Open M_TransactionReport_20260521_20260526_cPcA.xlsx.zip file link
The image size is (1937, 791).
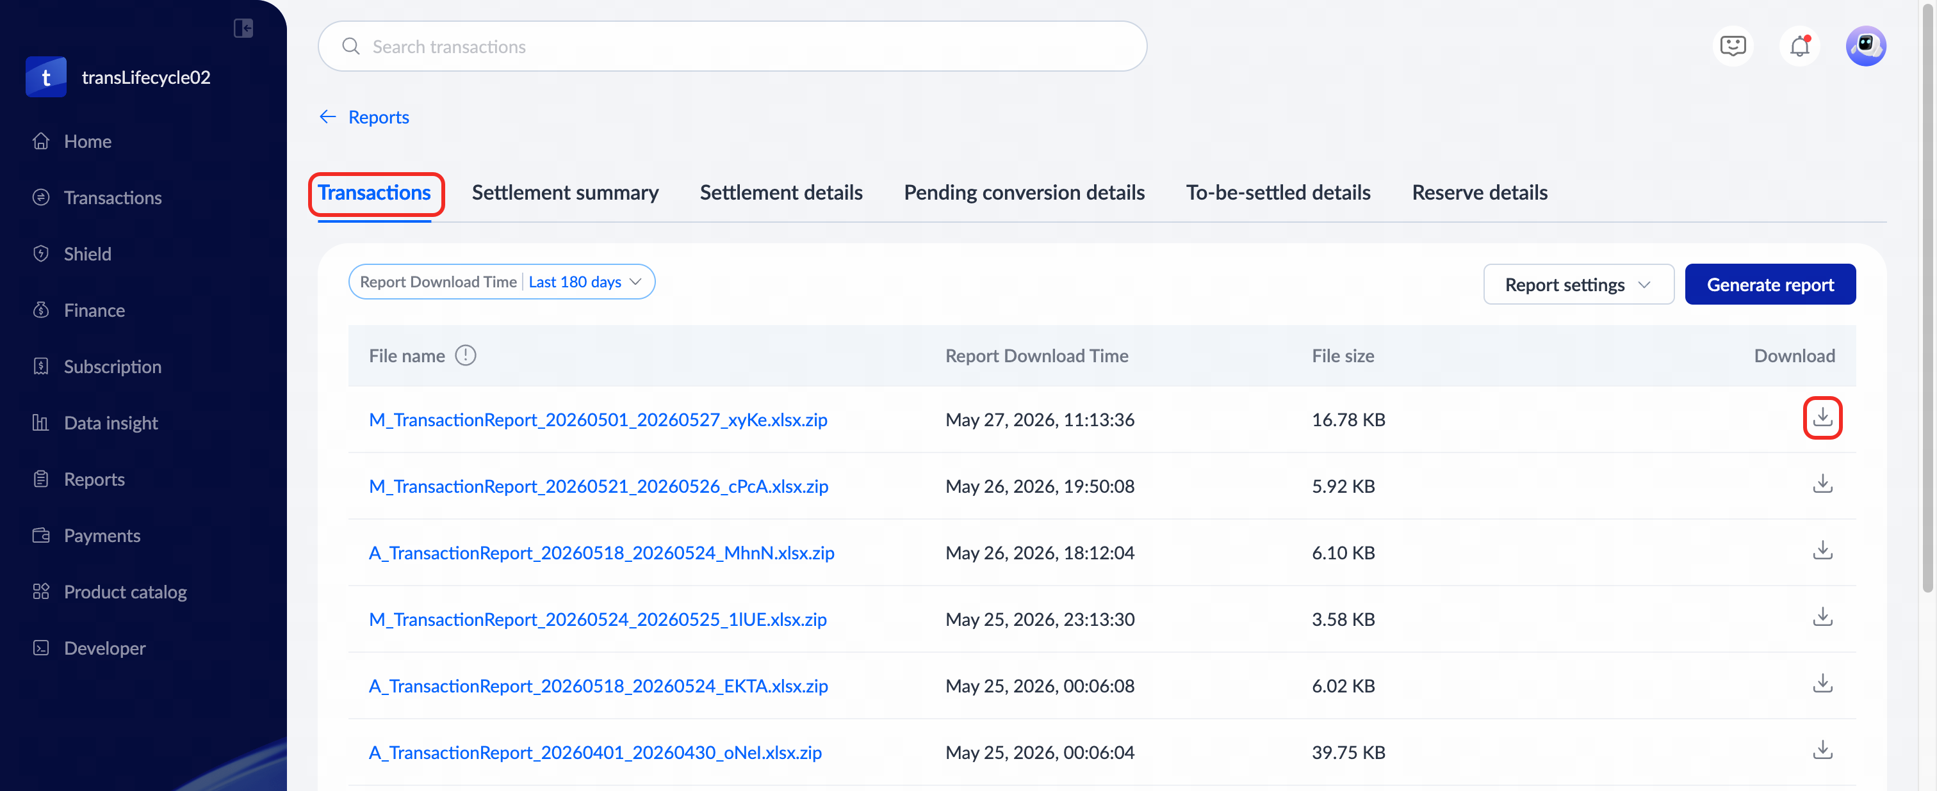[x=598, y=487]
